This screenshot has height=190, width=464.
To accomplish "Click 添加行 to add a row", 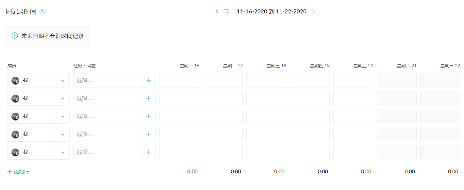I will point(18,172).
